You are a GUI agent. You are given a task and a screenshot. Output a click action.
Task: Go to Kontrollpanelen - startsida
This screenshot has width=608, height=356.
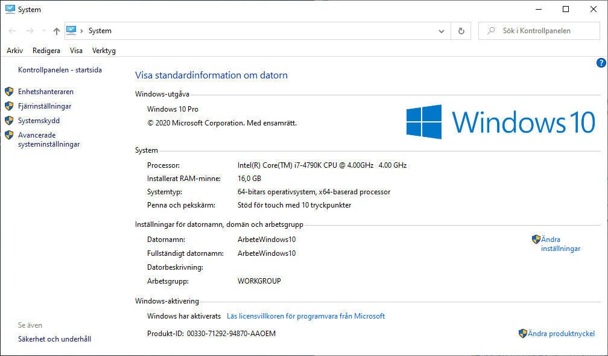pyautogui.click(x=60, y=69)
